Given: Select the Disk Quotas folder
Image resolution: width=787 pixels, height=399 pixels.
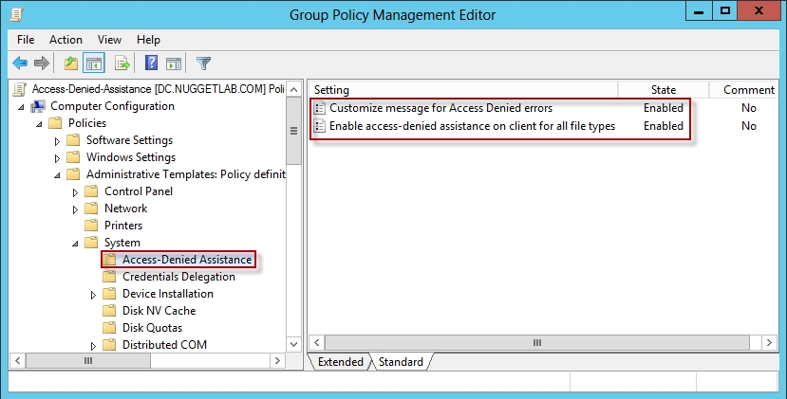Looking at the screenshot, I should tap(152, 328).
